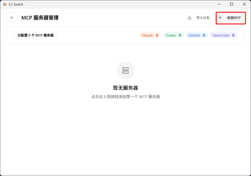The height and width of the screenshot is (176, 251).
Task: Click the CC Switch app logo in title bar
Action: (5, 4)
